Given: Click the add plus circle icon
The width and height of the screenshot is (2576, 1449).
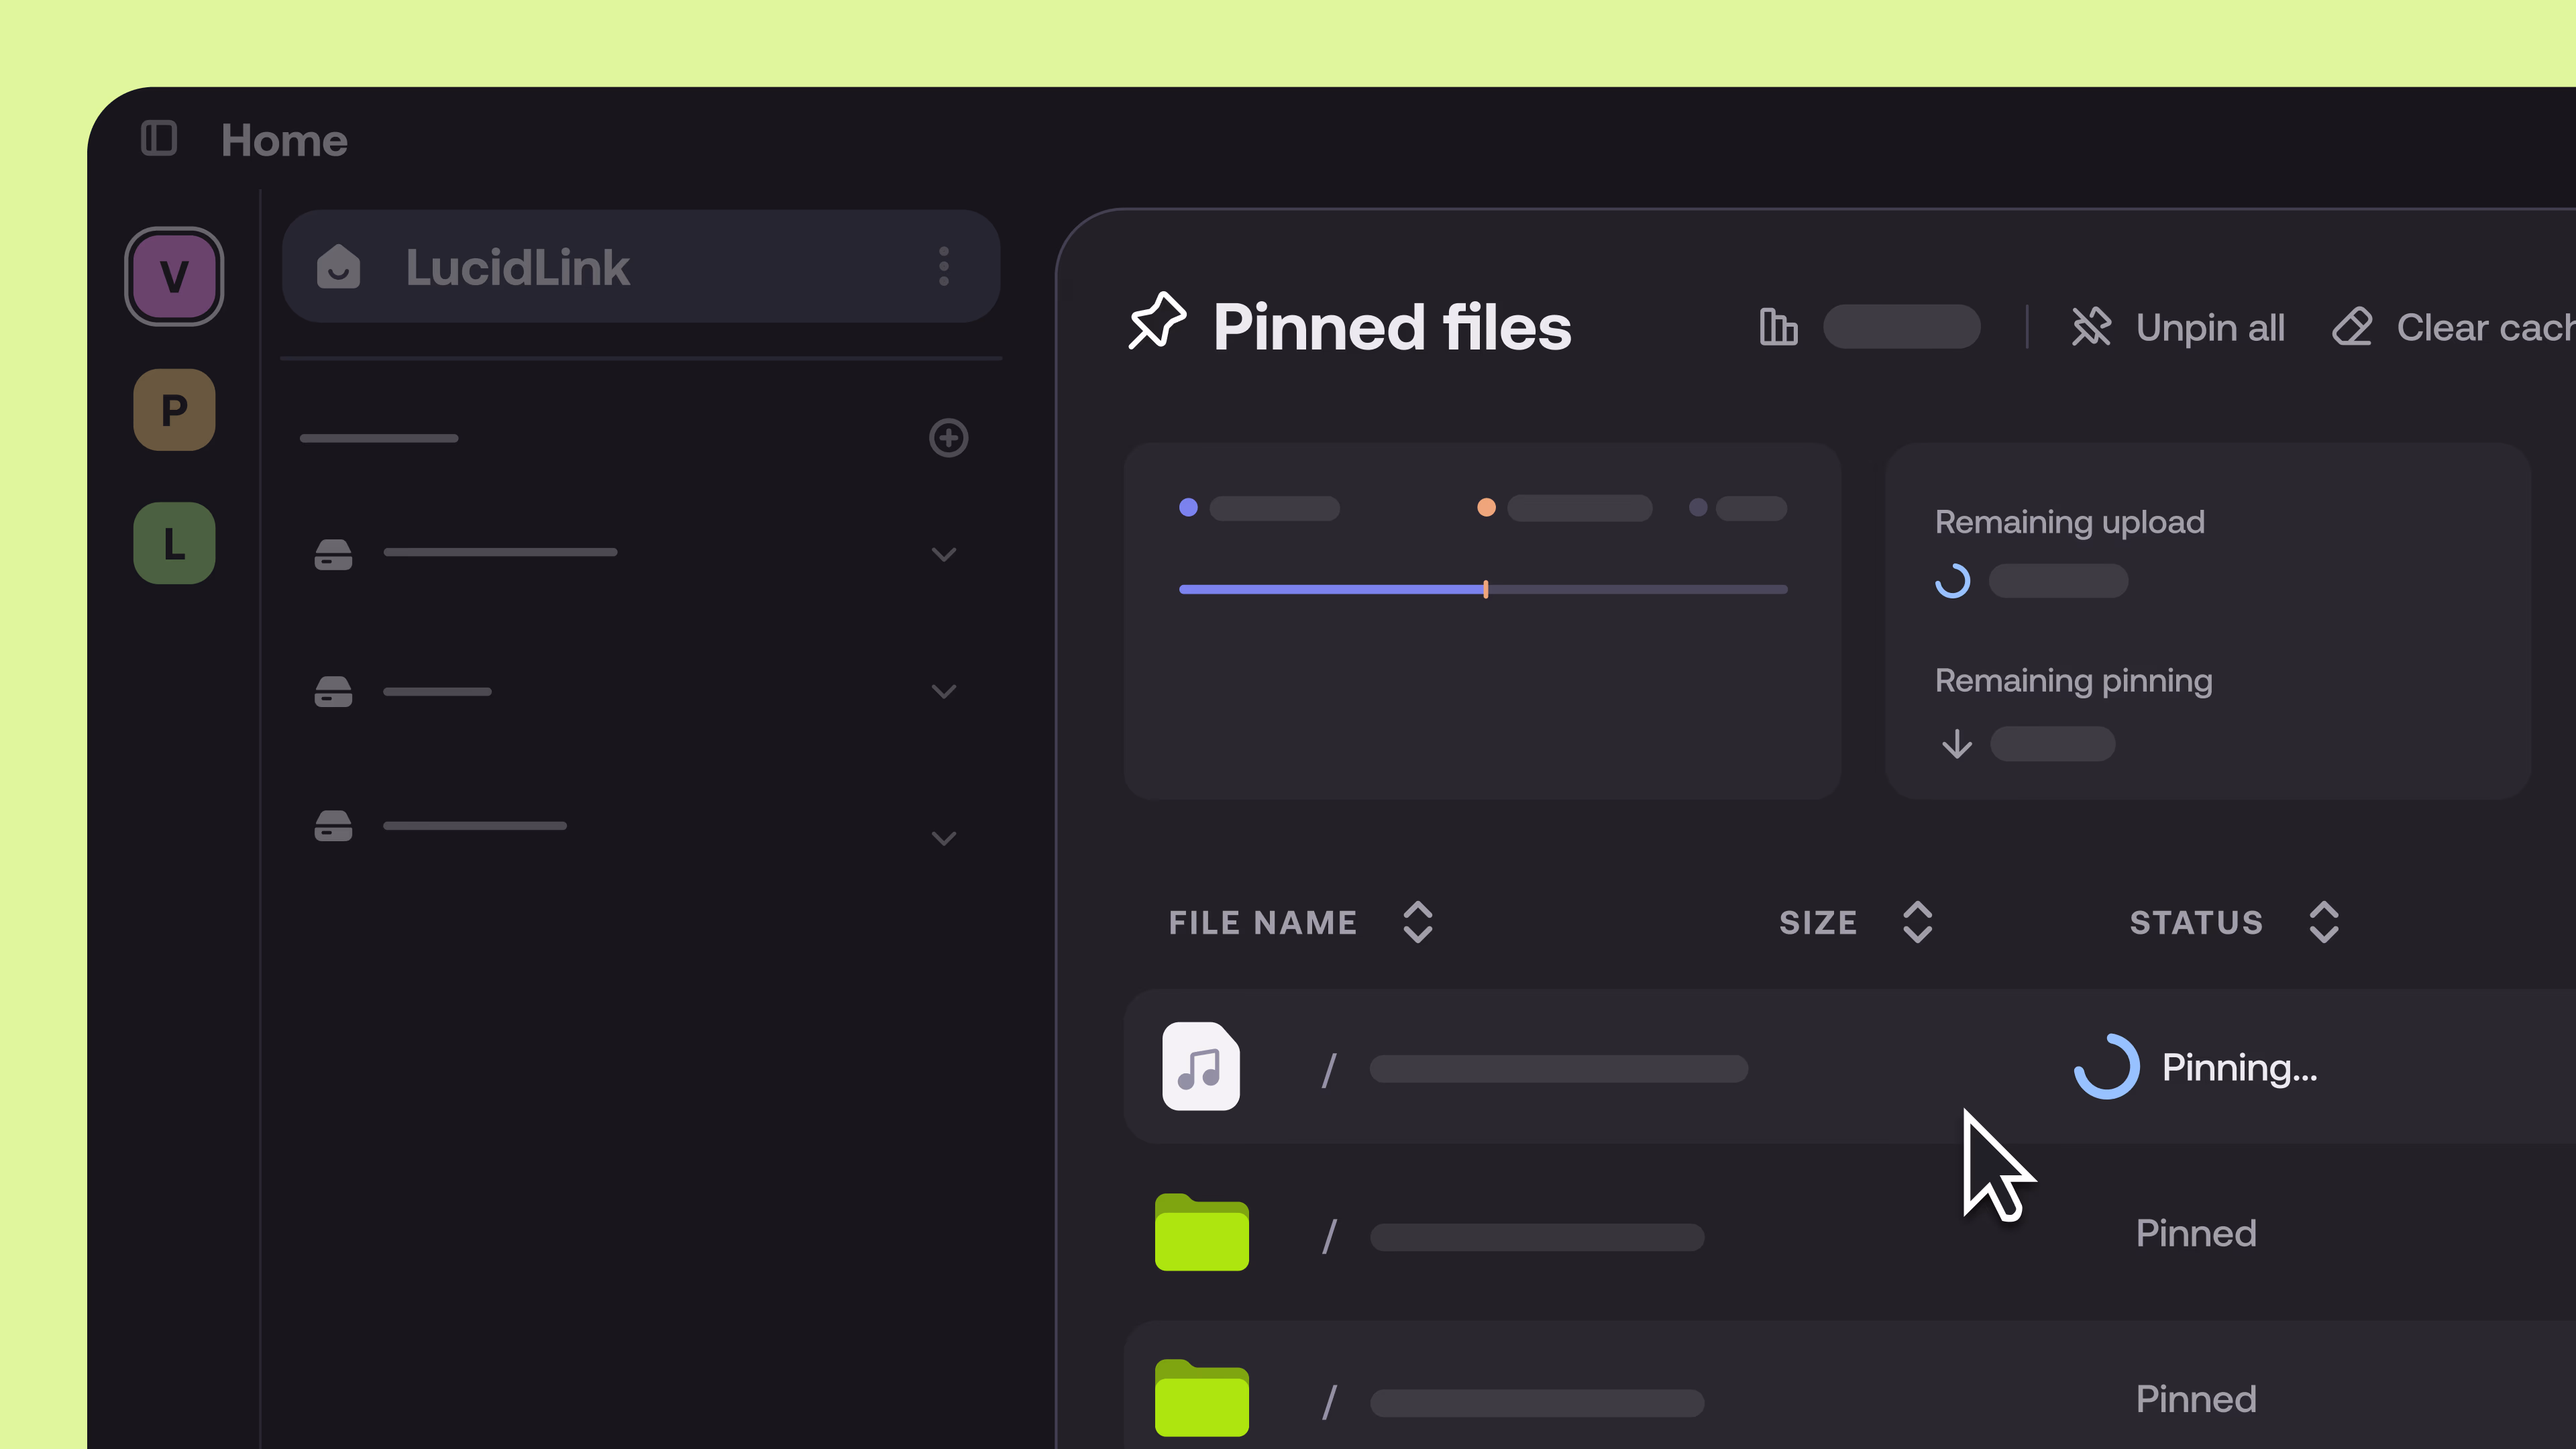Looking at the screenshot, I should [x=948, y=438].
